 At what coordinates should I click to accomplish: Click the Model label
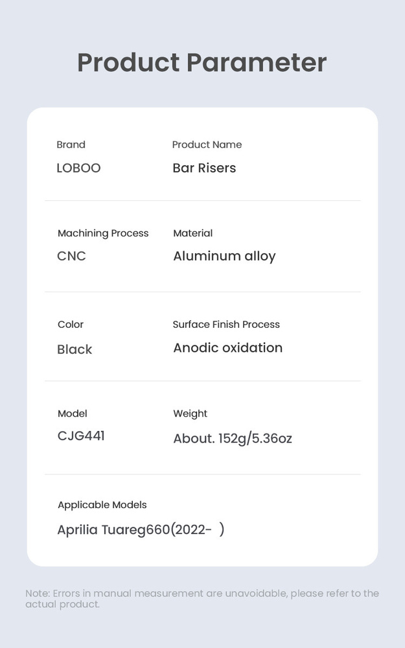tap(72, 413)
